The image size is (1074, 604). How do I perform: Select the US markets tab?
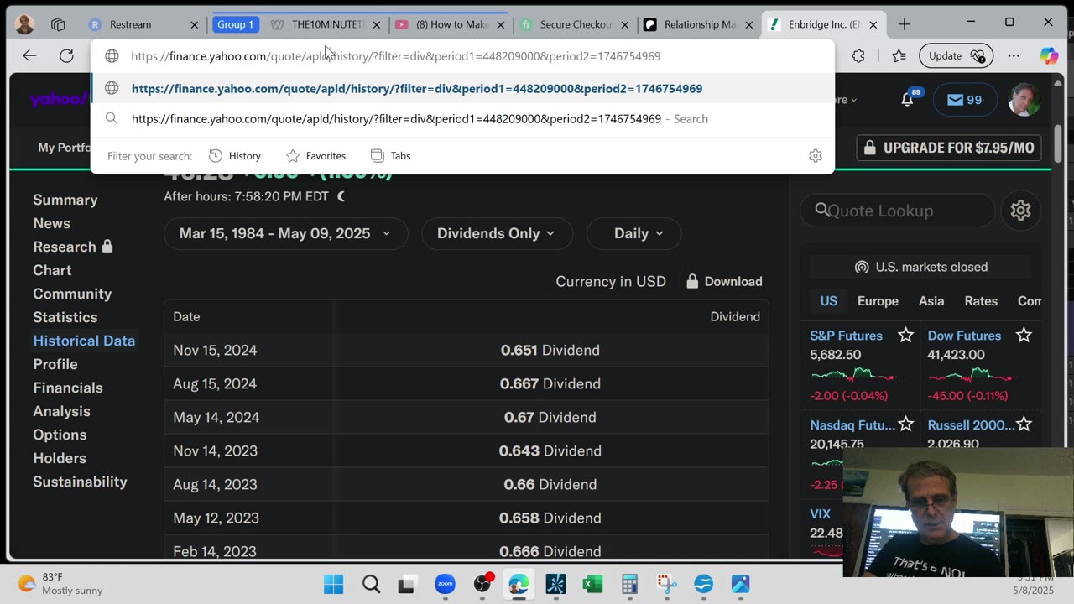(x=829, y=301)
